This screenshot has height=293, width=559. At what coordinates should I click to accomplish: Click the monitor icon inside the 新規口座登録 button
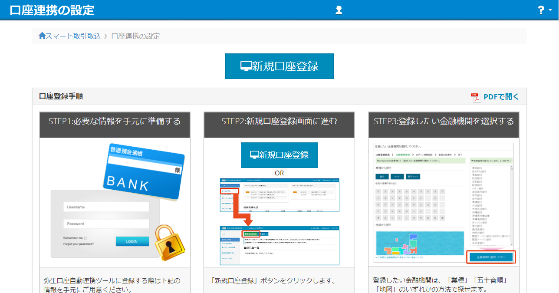click(x=245, y=66)
